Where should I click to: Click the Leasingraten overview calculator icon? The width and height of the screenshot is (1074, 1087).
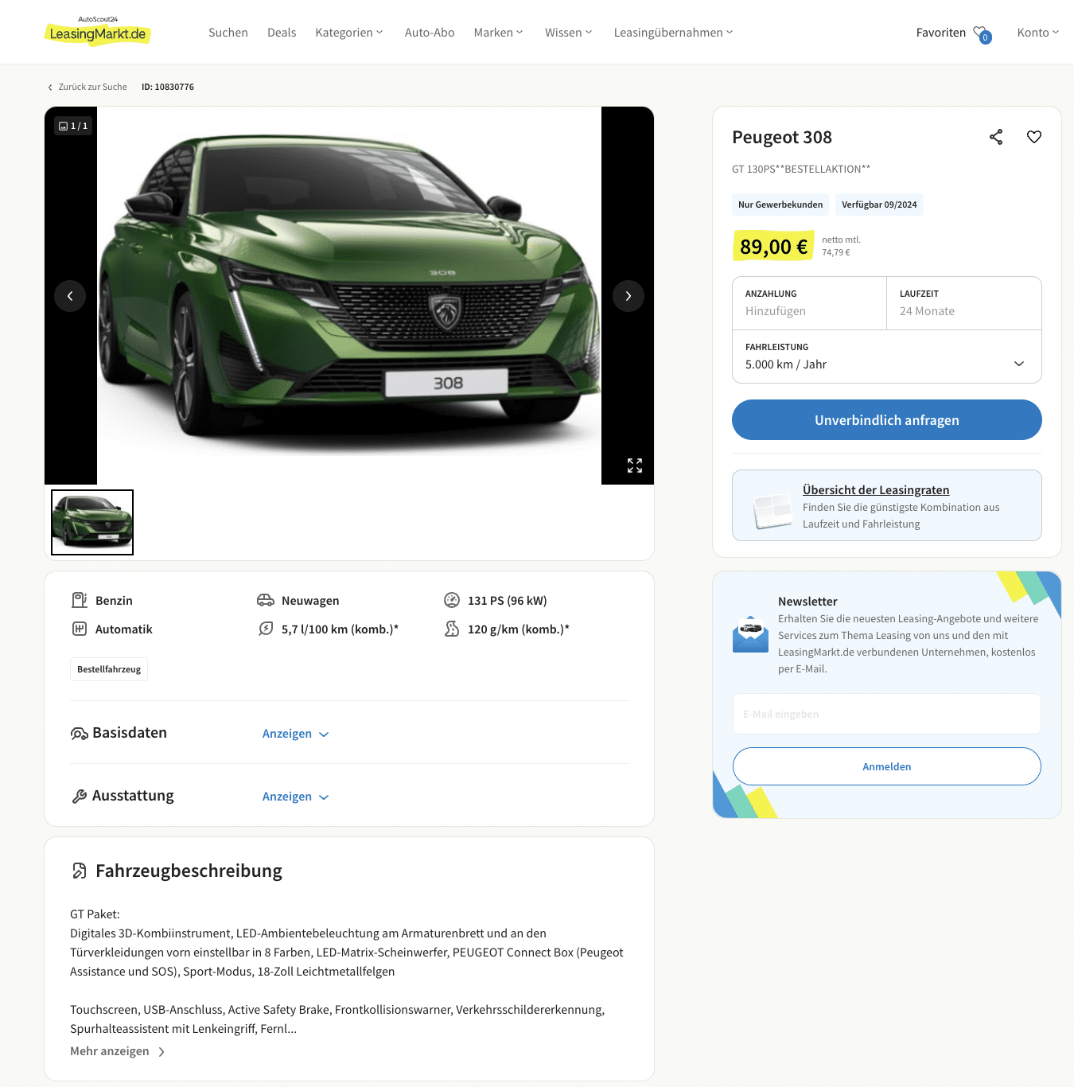772,510
